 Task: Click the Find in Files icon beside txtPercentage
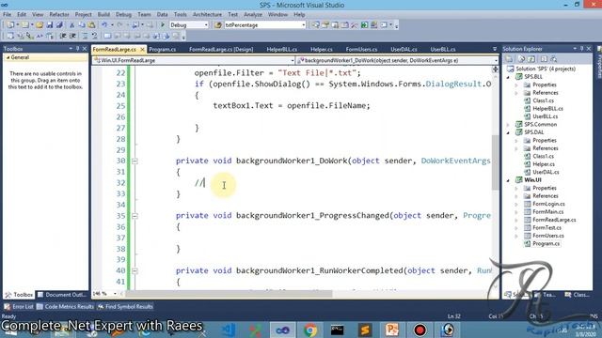218,25
